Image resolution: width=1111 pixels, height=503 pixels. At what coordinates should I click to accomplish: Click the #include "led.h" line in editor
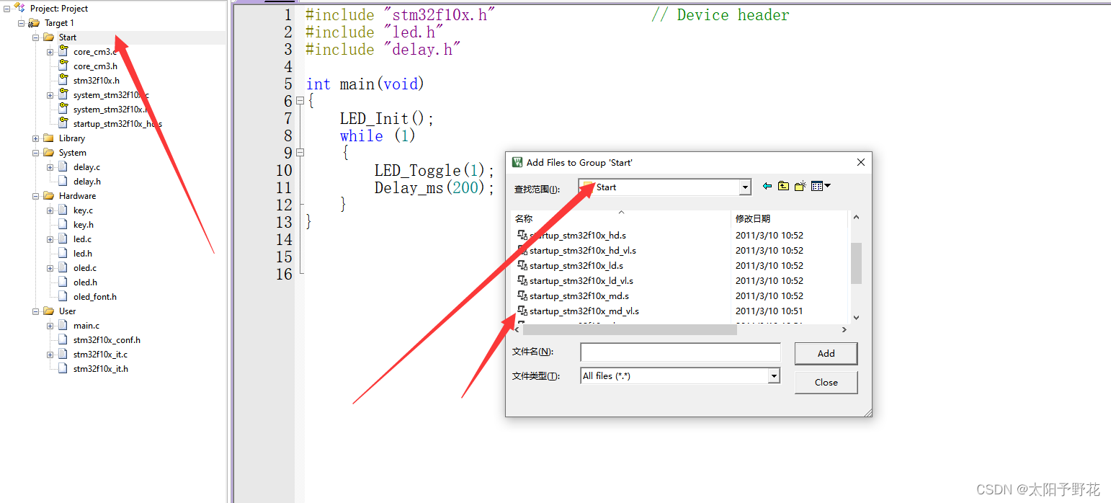coord(375,32)
